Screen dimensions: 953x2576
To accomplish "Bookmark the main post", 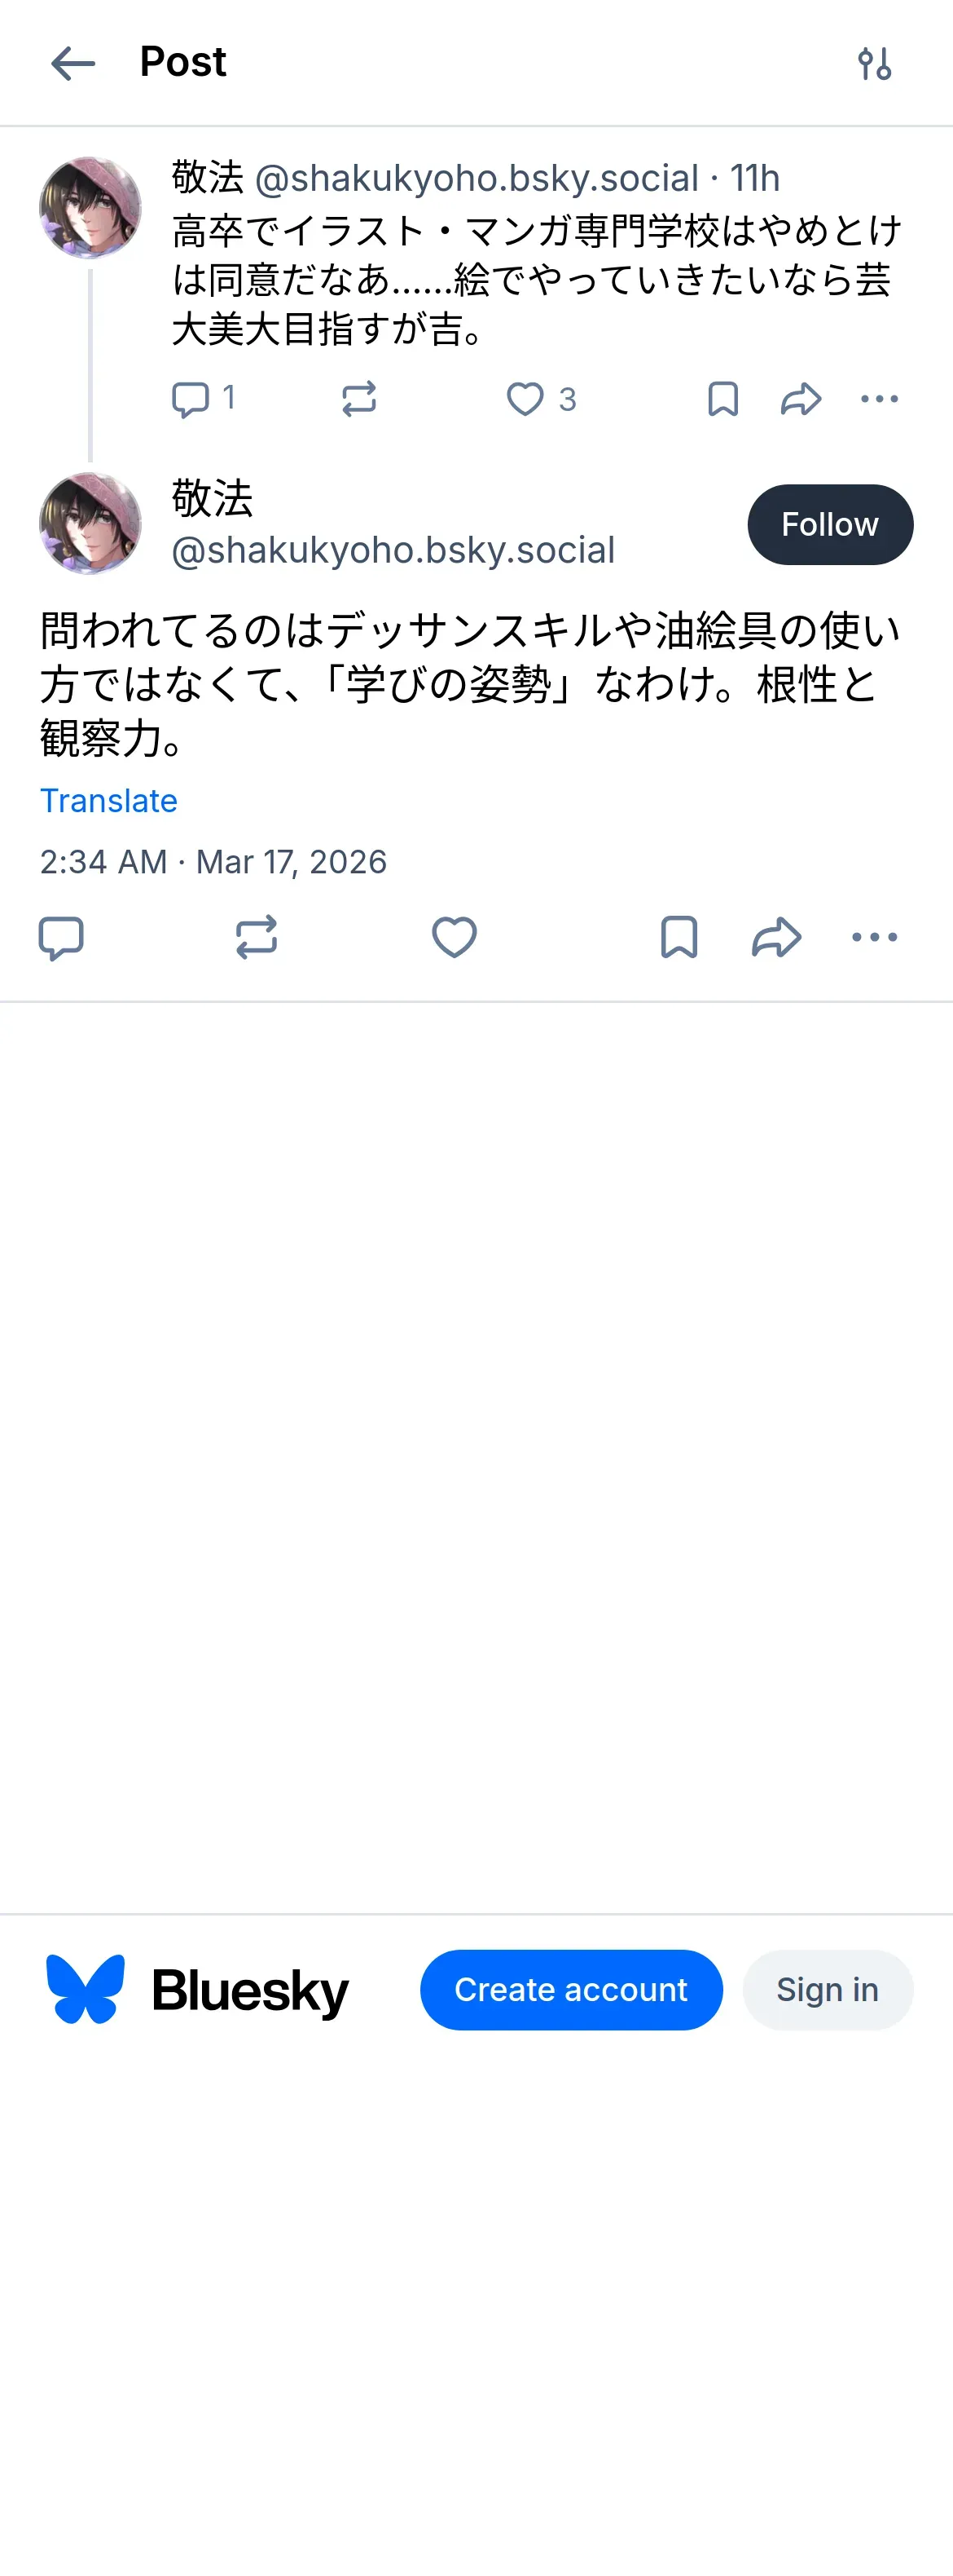I will (679, 938).
